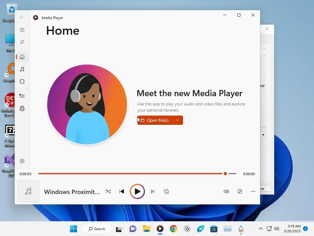This screenshot has height=236, width=314.
Task: Click the Windows Proximit... track title
Action: pos(72,192)
